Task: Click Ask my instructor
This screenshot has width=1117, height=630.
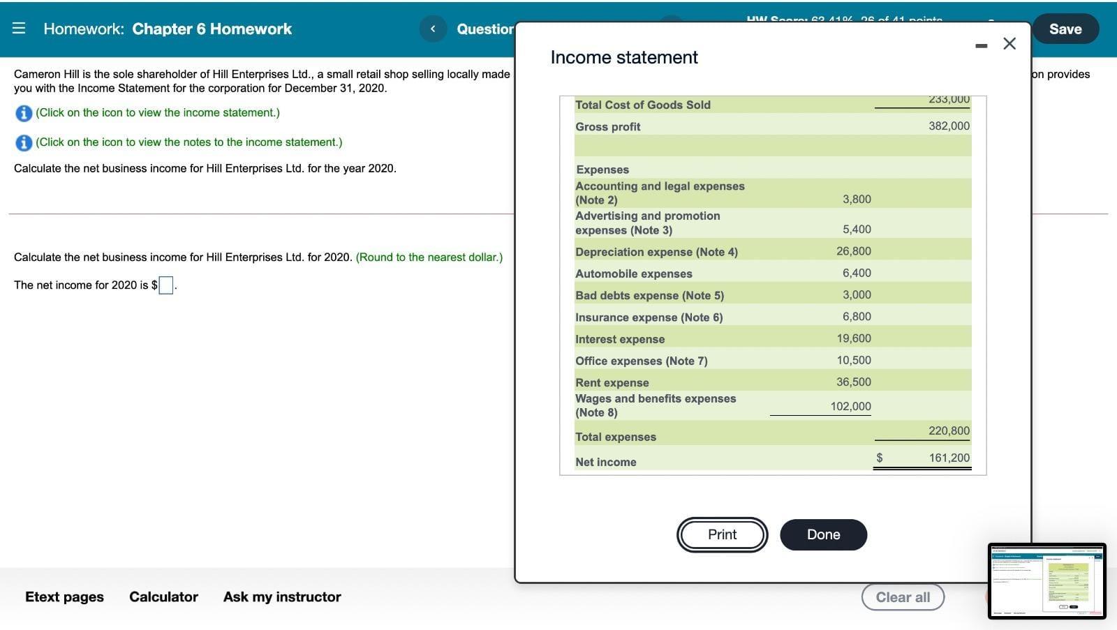Action: point(282,597)
